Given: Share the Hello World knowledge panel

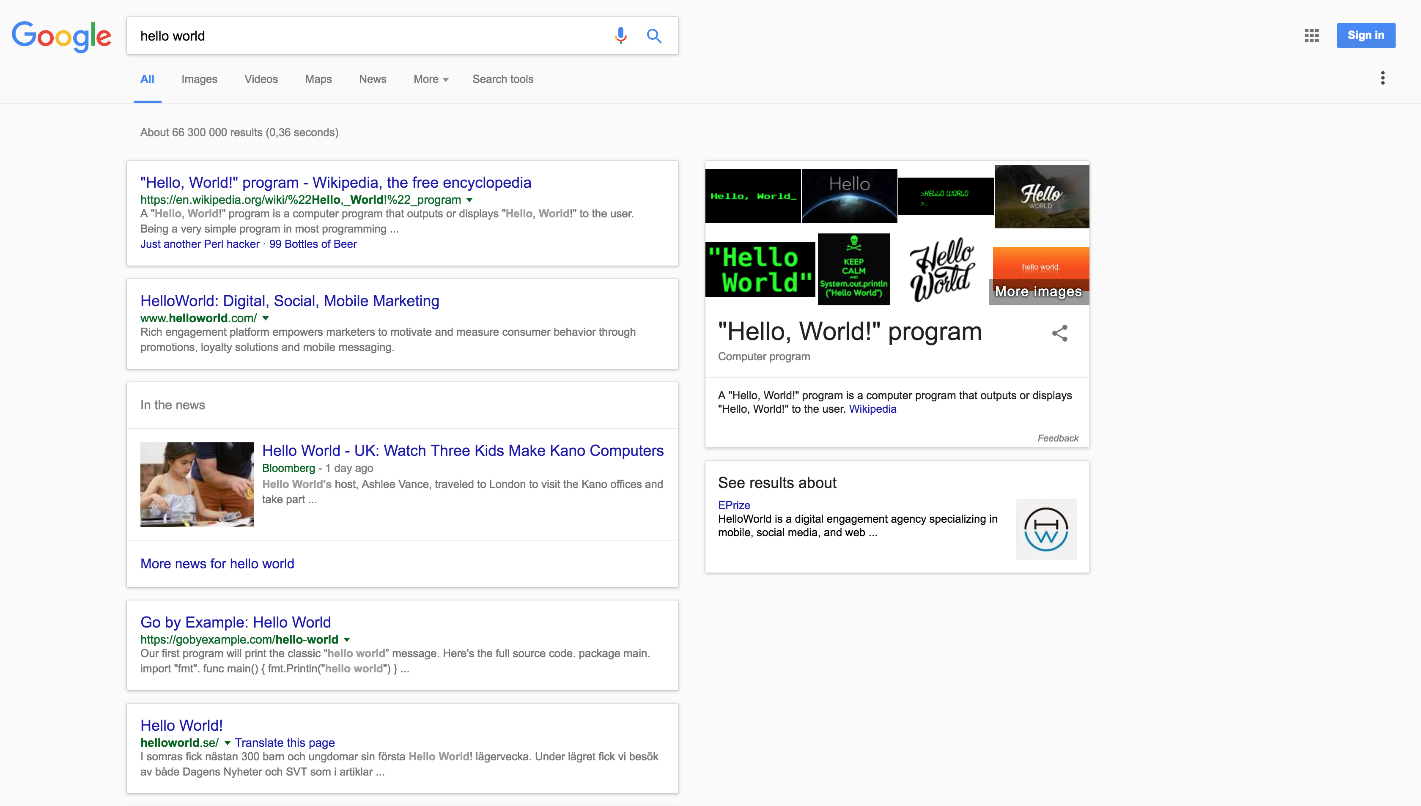Looking at the screenshot, I should pos(1059,333).
